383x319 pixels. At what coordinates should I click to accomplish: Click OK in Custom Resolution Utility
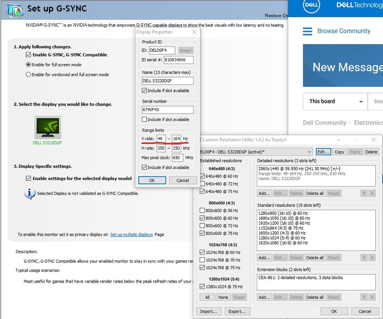pyautogui.click(x=334, y=311)
